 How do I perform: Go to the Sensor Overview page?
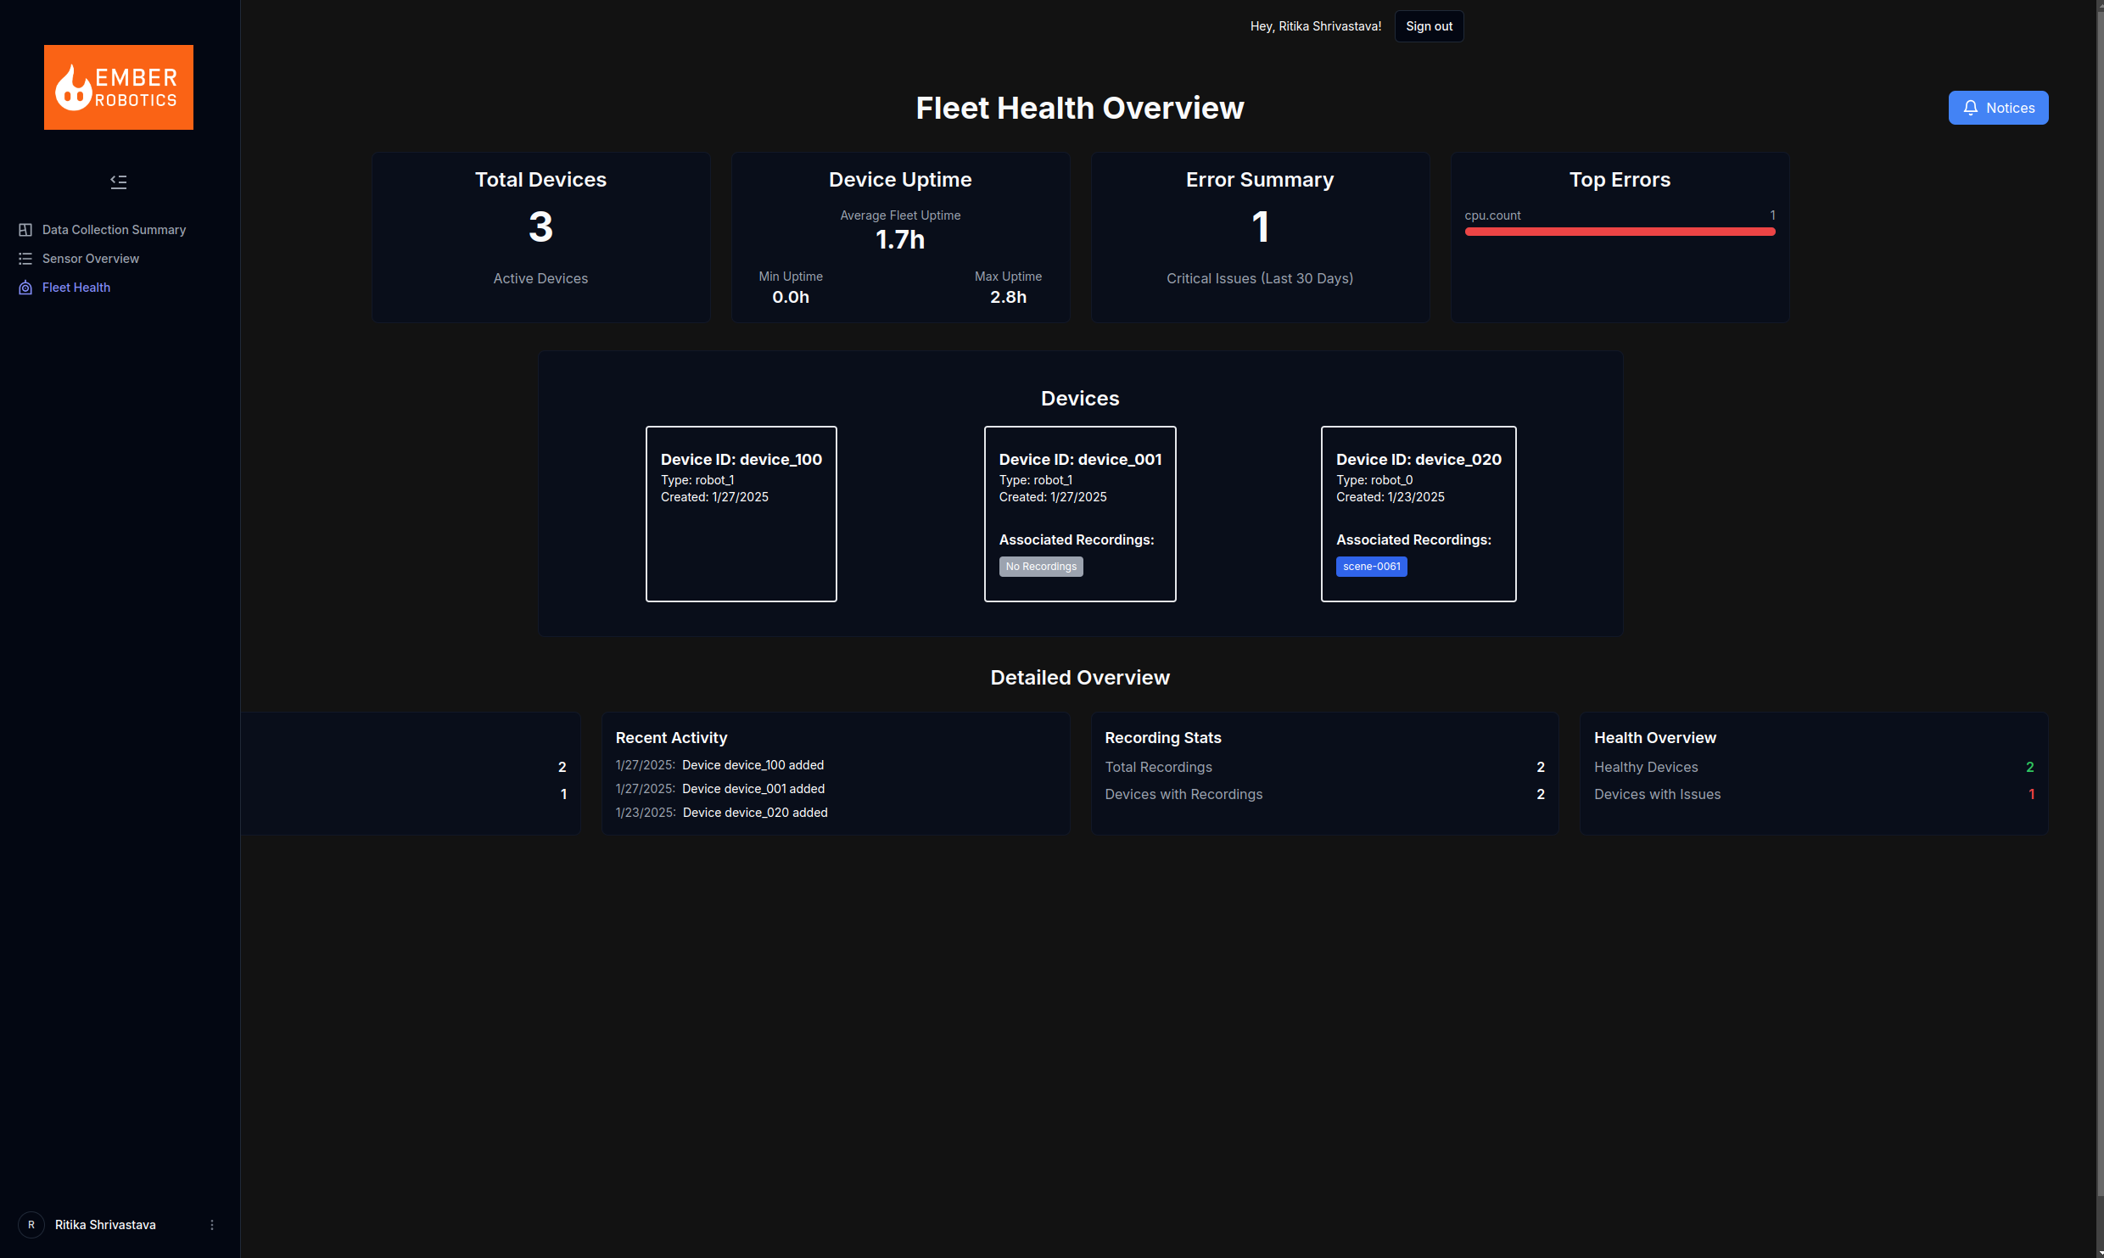click(x=91, y=259)
